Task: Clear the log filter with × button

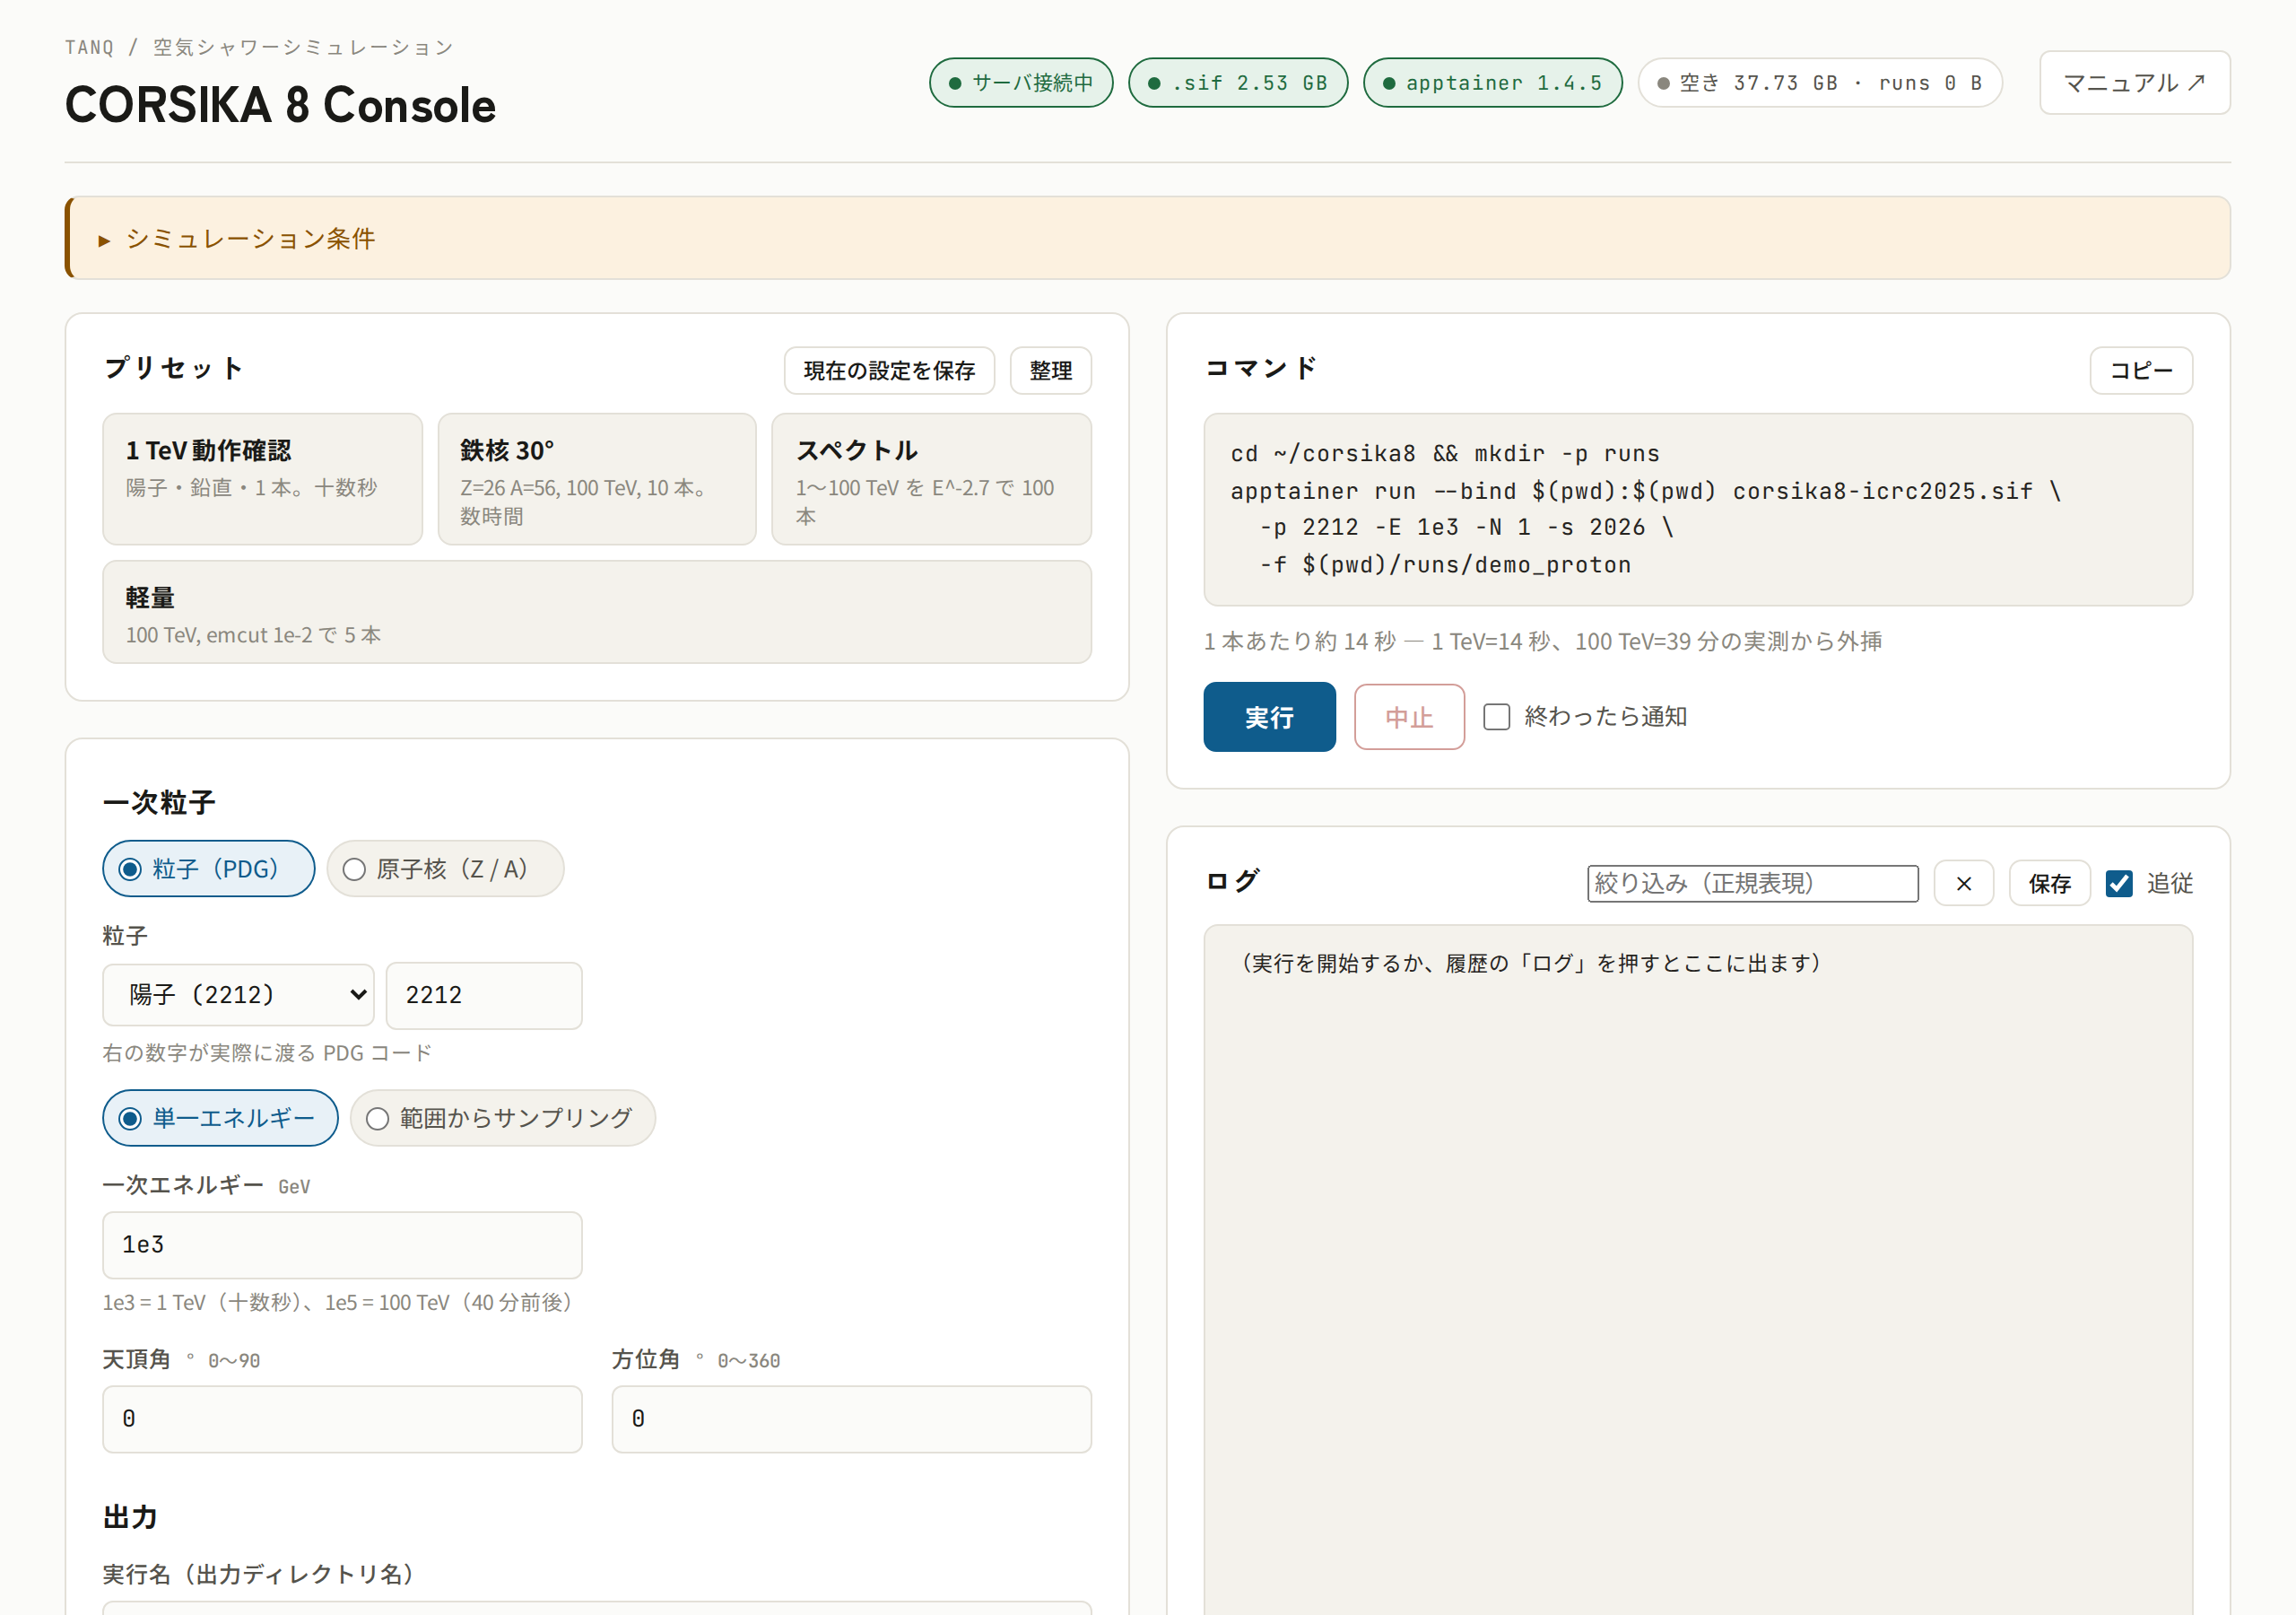Action: pos(1963,884)
